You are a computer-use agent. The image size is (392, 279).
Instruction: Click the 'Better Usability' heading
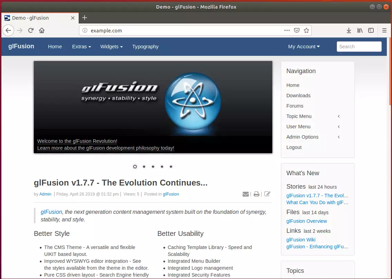tap(180, 233)
